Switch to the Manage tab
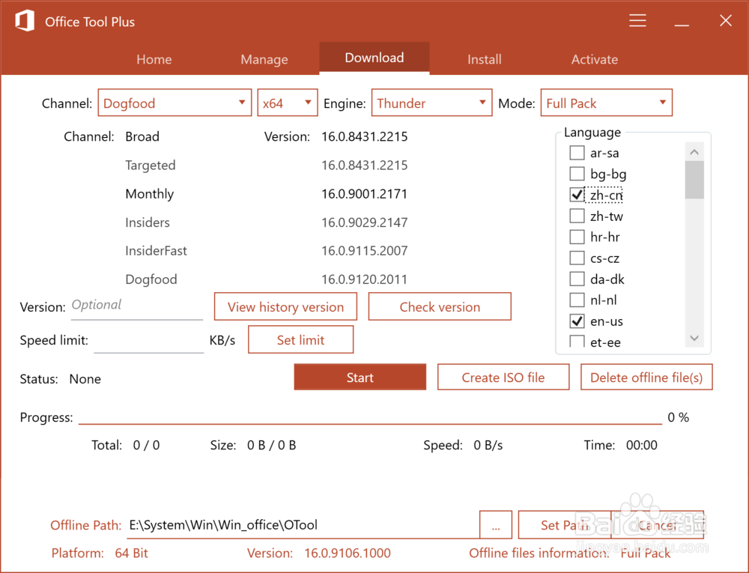The width and height of the screenshot is (749, 573). pos(264,59)
